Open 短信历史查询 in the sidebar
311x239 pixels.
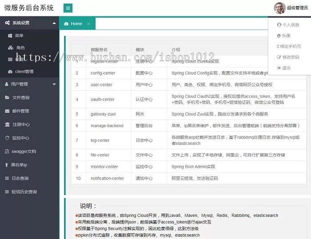tap(24, 192)
